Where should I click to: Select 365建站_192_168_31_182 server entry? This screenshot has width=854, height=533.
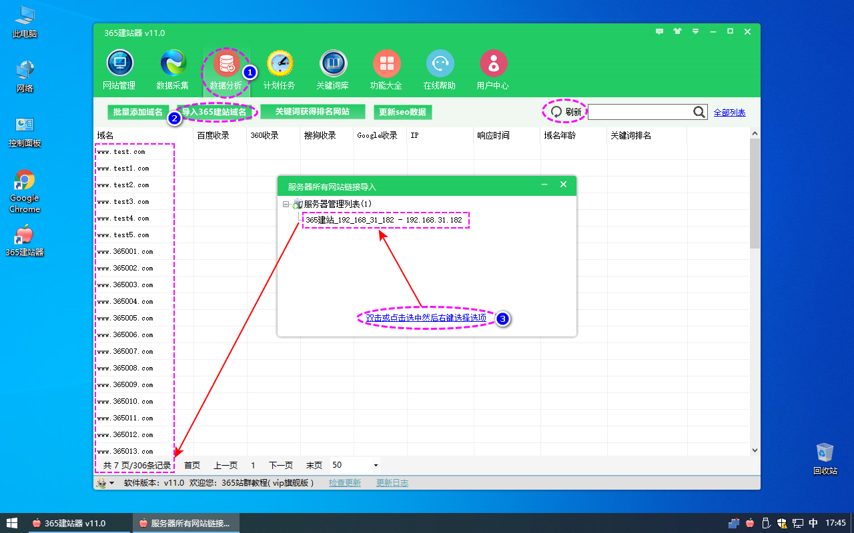click(384, 220)
